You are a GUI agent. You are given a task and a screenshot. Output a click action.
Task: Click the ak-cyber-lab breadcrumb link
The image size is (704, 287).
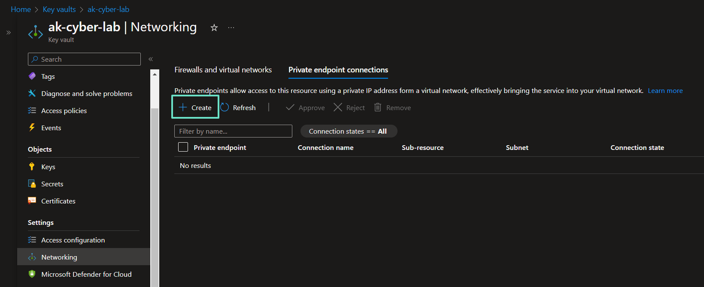click(x=108, y=9)
